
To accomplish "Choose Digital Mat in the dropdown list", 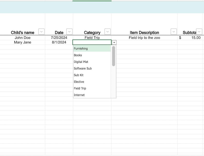I will 92,62.
